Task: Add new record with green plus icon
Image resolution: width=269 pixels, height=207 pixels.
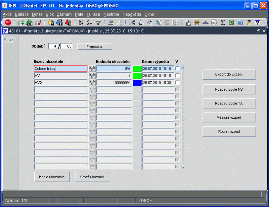Action: coord(21,23)
